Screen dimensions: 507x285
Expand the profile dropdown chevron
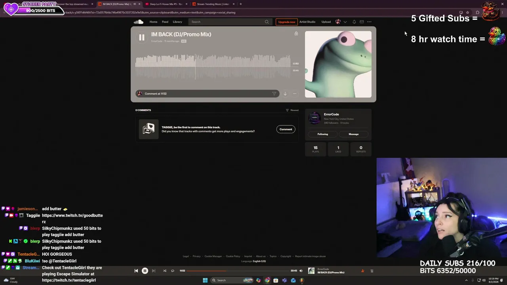point(345,22)
